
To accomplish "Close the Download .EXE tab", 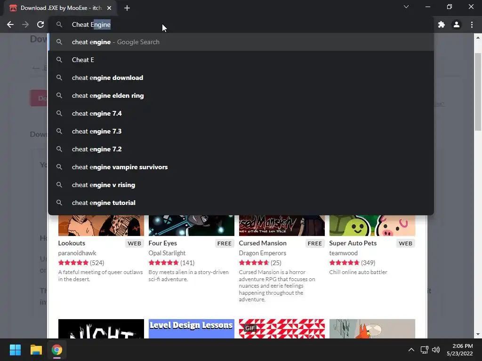I will point(109,8).
